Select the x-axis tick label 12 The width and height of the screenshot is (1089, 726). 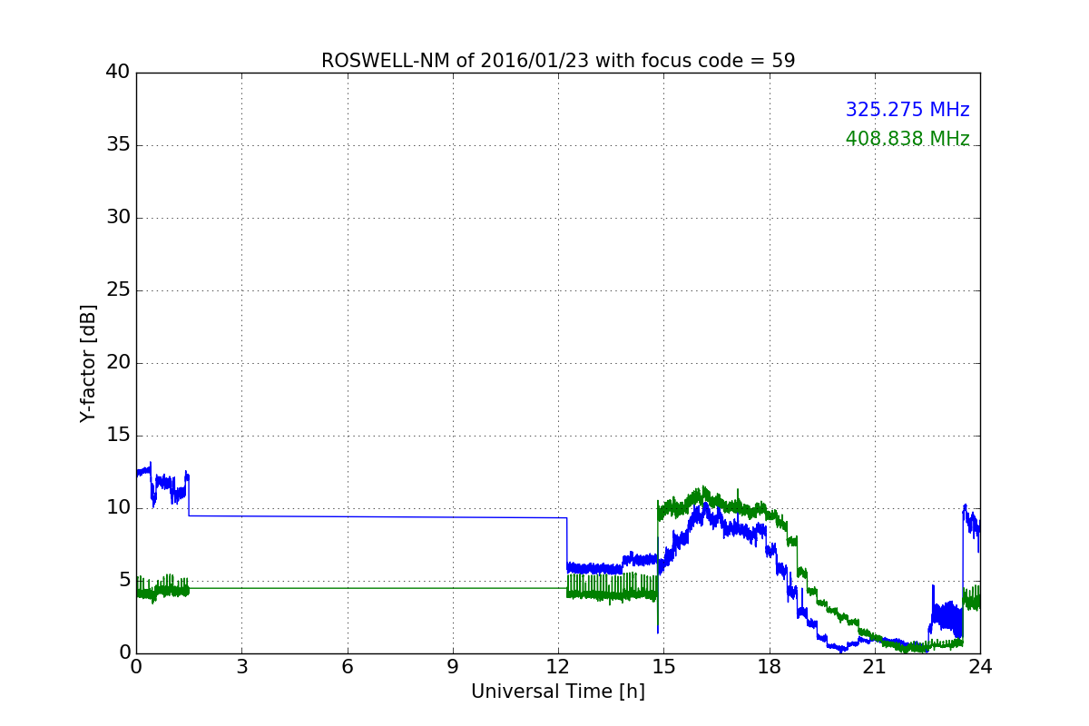[x=558, y=667]
